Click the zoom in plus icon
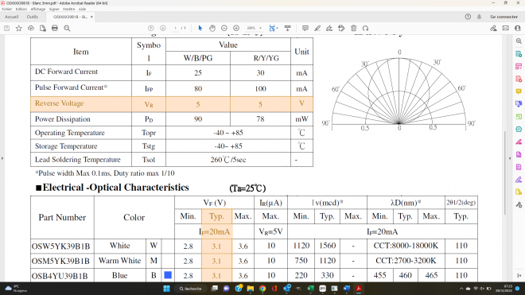This screenshot has width=525, height=295. click(x=236, y=28)
